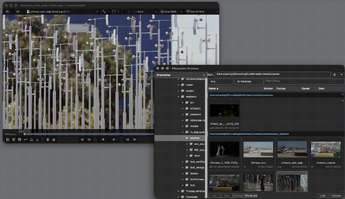345x199 pixels.
Task: Open the 'All Versions' dropdown
Action: (x=248, y=81)
